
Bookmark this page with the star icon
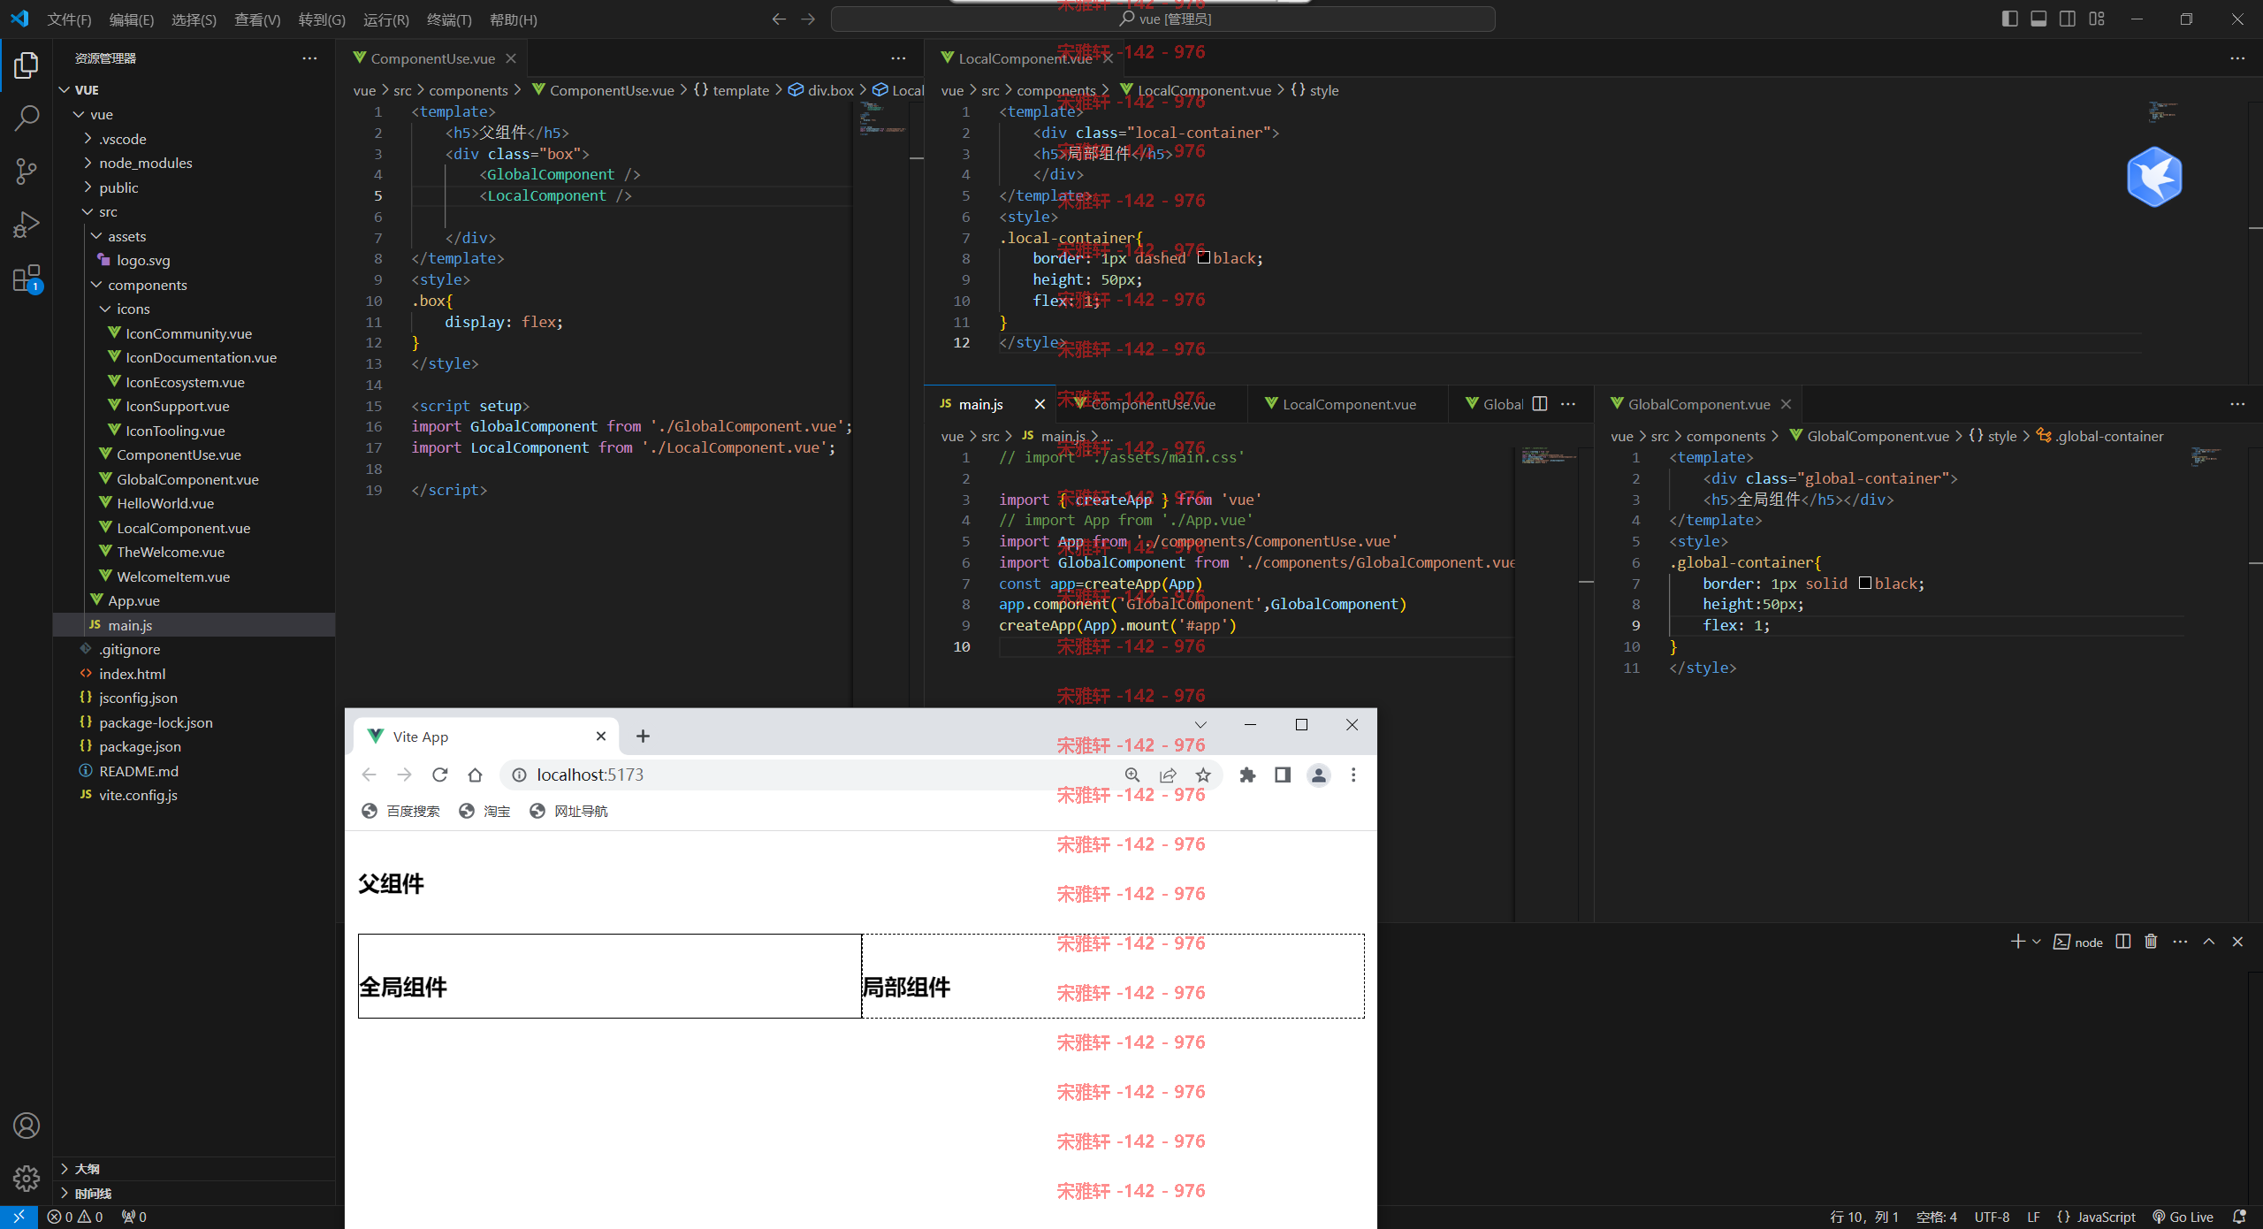[x=1203, y=775]
